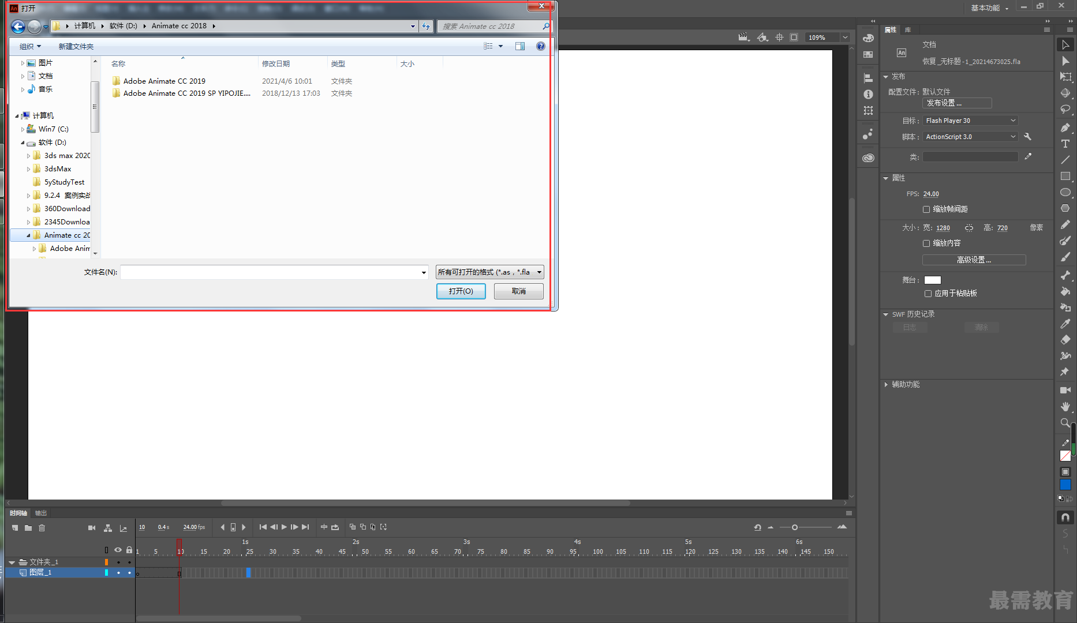Click the 发布设置 button
The image size is (1077, 623).
point(957,103)
